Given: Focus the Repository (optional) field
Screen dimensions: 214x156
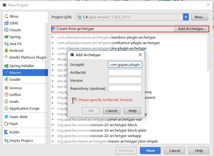Looking at the screenshot, I should (x=125, y=89).
